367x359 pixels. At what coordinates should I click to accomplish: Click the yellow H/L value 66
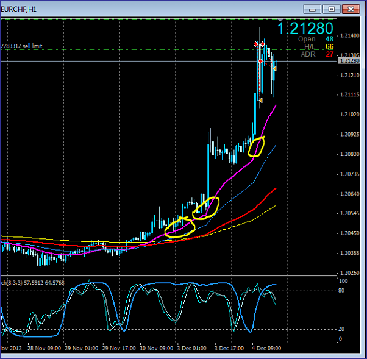tap(329, 47)
